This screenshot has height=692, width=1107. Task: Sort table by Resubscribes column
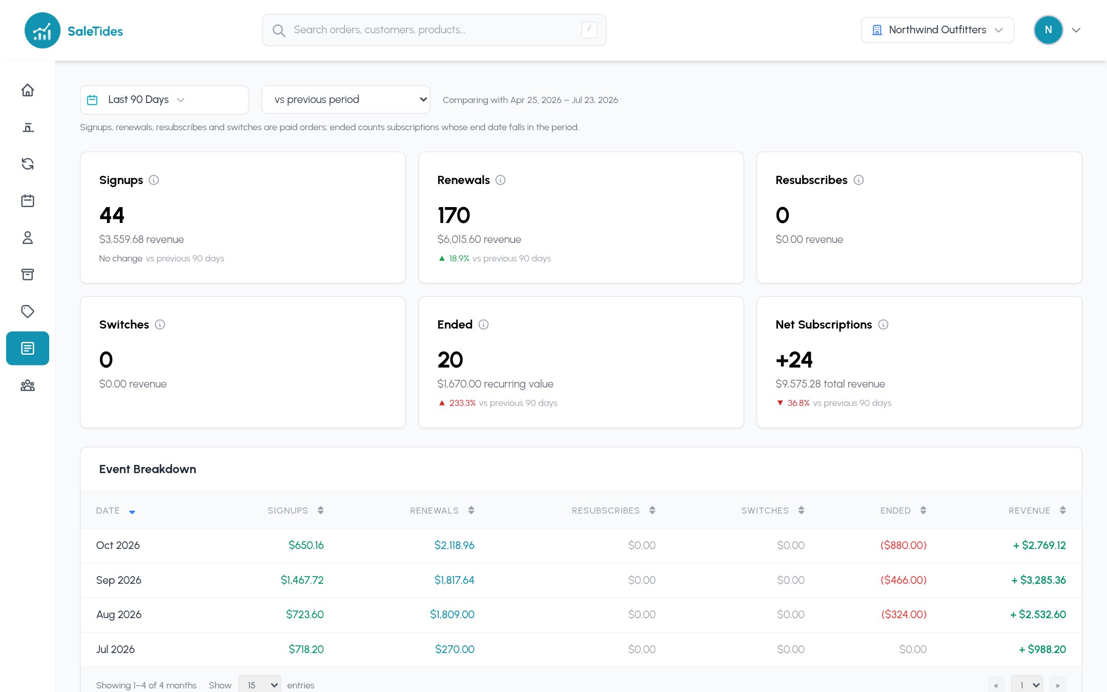(x=614, y=511)
